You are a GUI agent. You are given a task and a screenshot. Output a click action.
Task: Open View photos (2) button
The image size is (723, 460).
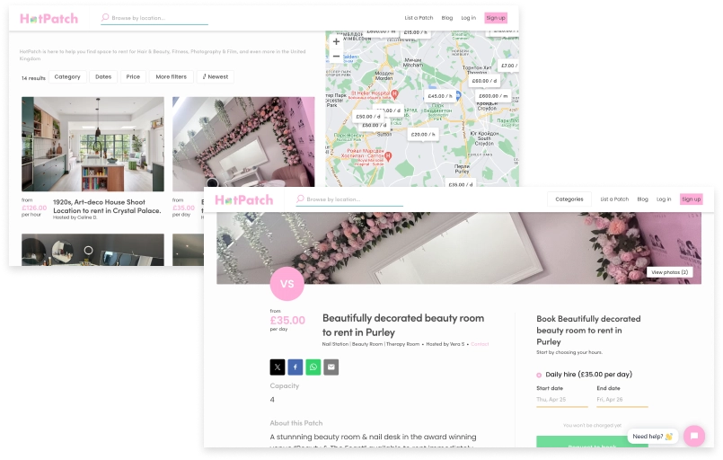pyautogui.click(x=669, y=272)
